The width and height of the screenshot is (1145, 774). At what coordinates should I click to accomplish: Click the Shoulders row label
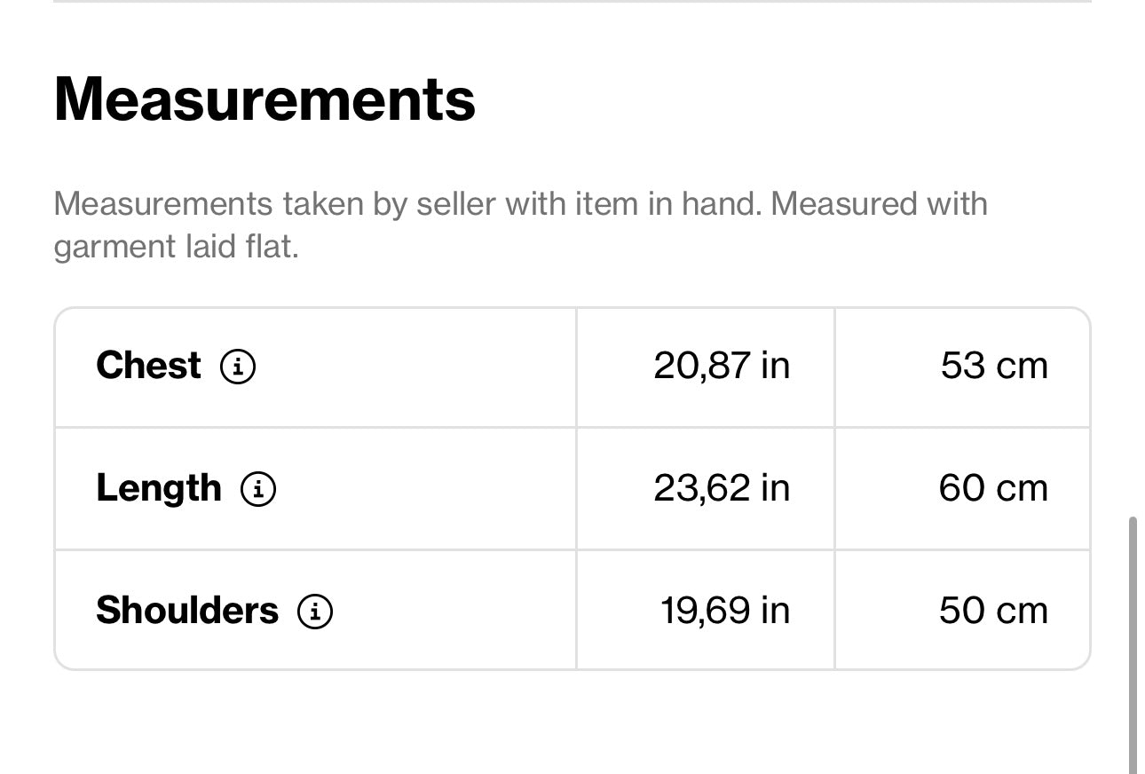click(x=186, y=611)
